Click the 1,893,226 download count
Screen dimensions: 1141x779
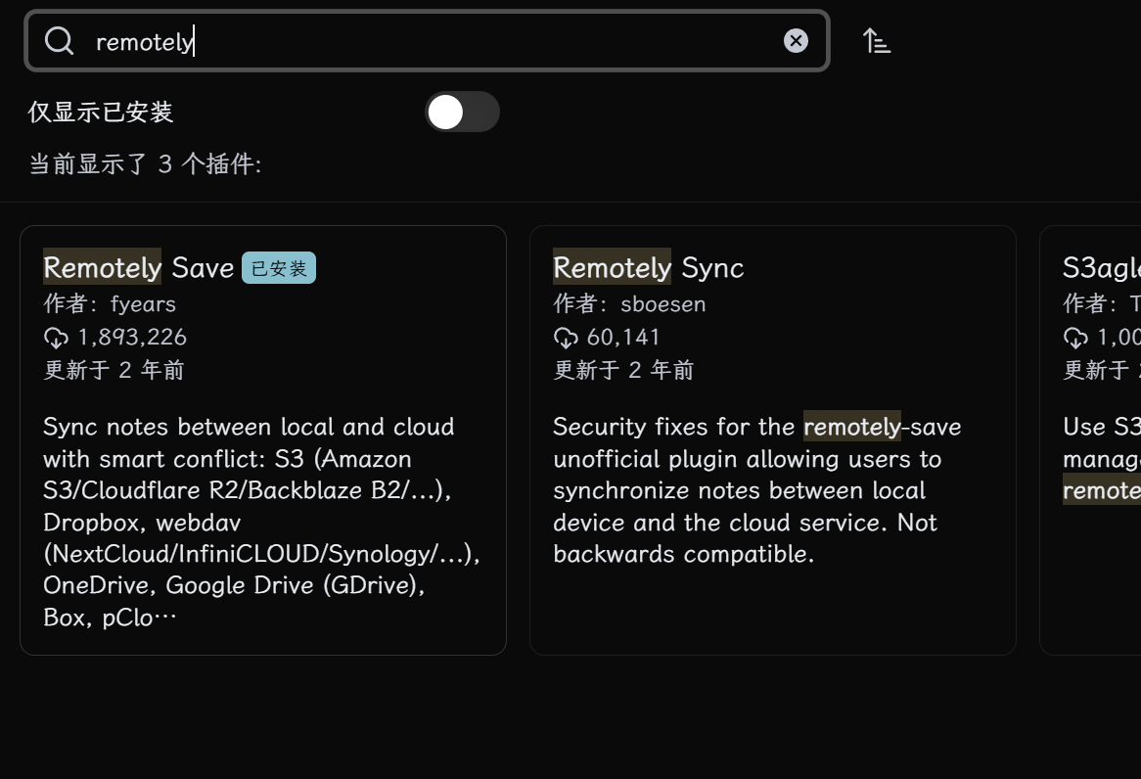[x=132, y=337]
